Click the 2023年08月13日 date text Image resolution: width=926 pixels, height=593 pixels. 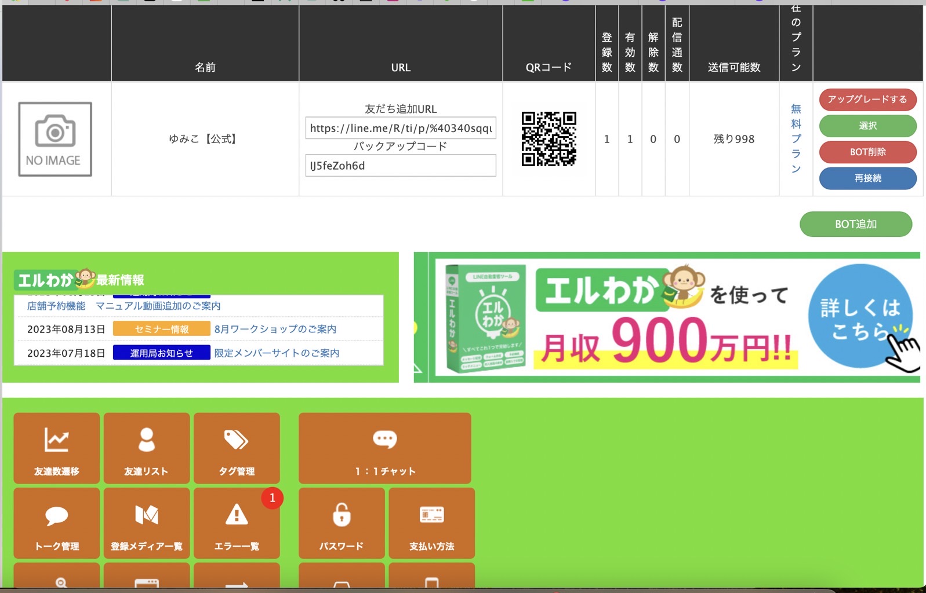[x=66, y=329]
